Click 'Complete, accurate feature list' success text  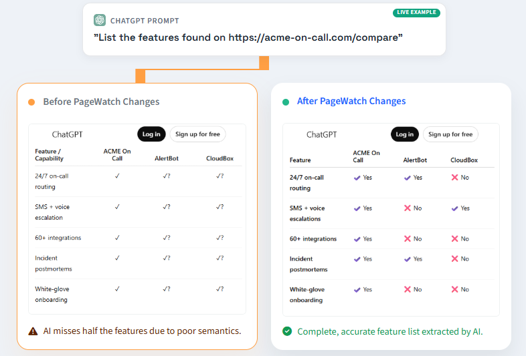pyautogui.click(x=390, y=331)
